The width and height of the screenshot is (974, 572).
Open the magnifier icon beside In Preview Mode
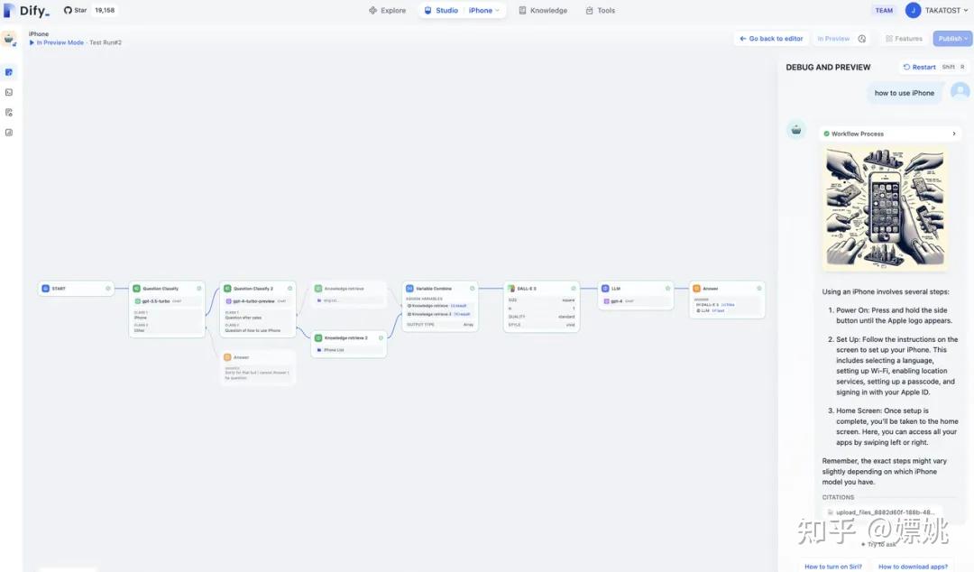[861, 38]
